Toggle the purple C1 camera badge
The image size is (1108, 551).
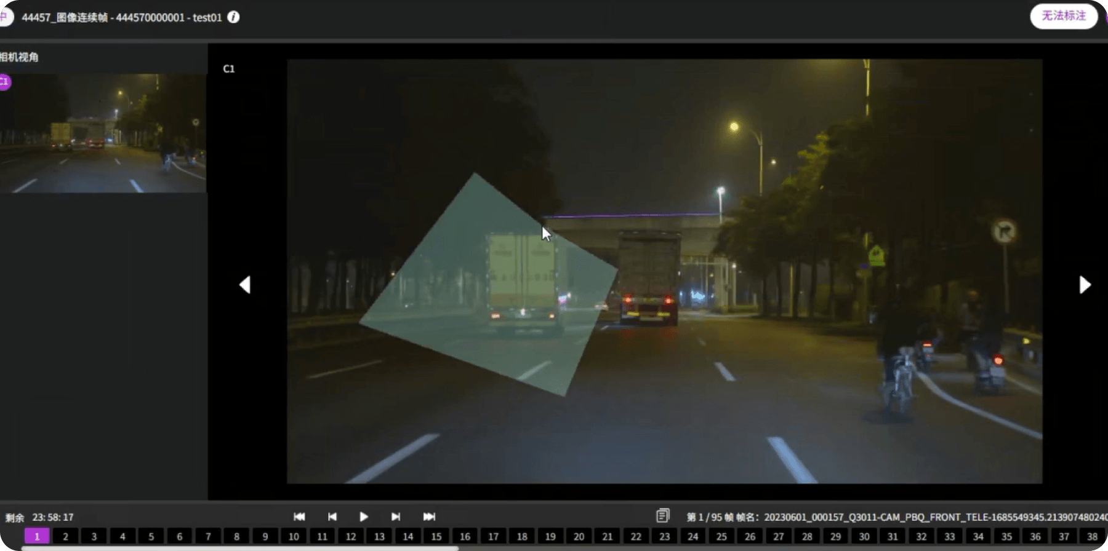pyautogui.click(x=4, y=82)
